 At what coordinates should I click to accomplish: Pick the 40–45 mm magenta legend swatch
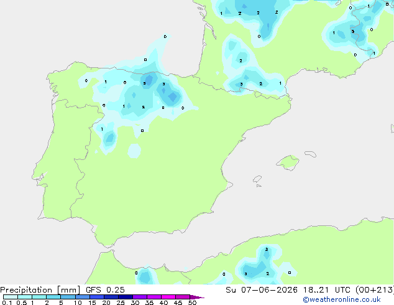click(168, 297)
